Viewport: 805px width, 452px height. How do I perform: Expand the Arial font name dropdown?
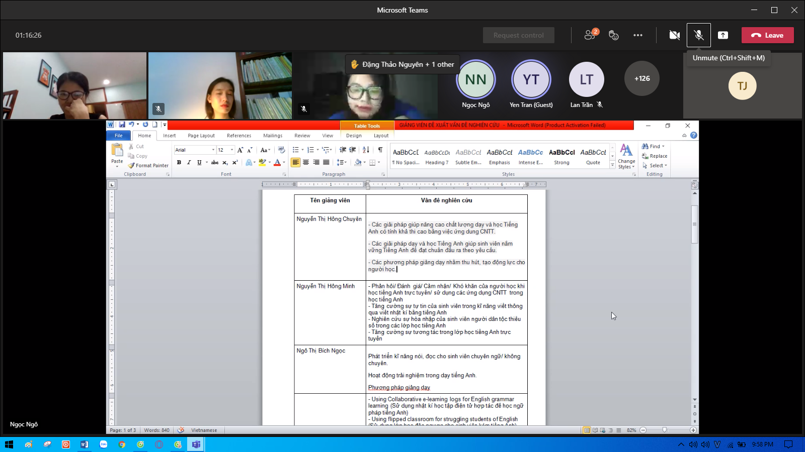point(213,150)
